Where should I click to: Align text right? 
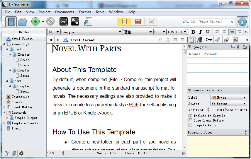pos(239,32)
